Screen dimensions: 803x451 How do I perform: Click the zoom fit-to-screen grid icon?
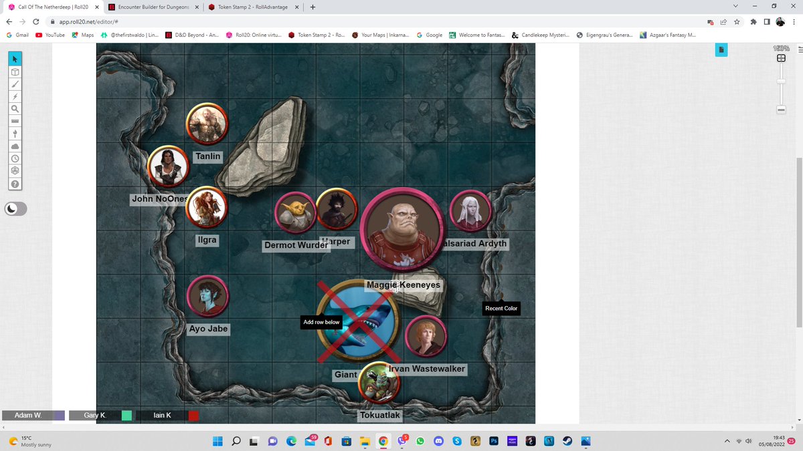781,59
